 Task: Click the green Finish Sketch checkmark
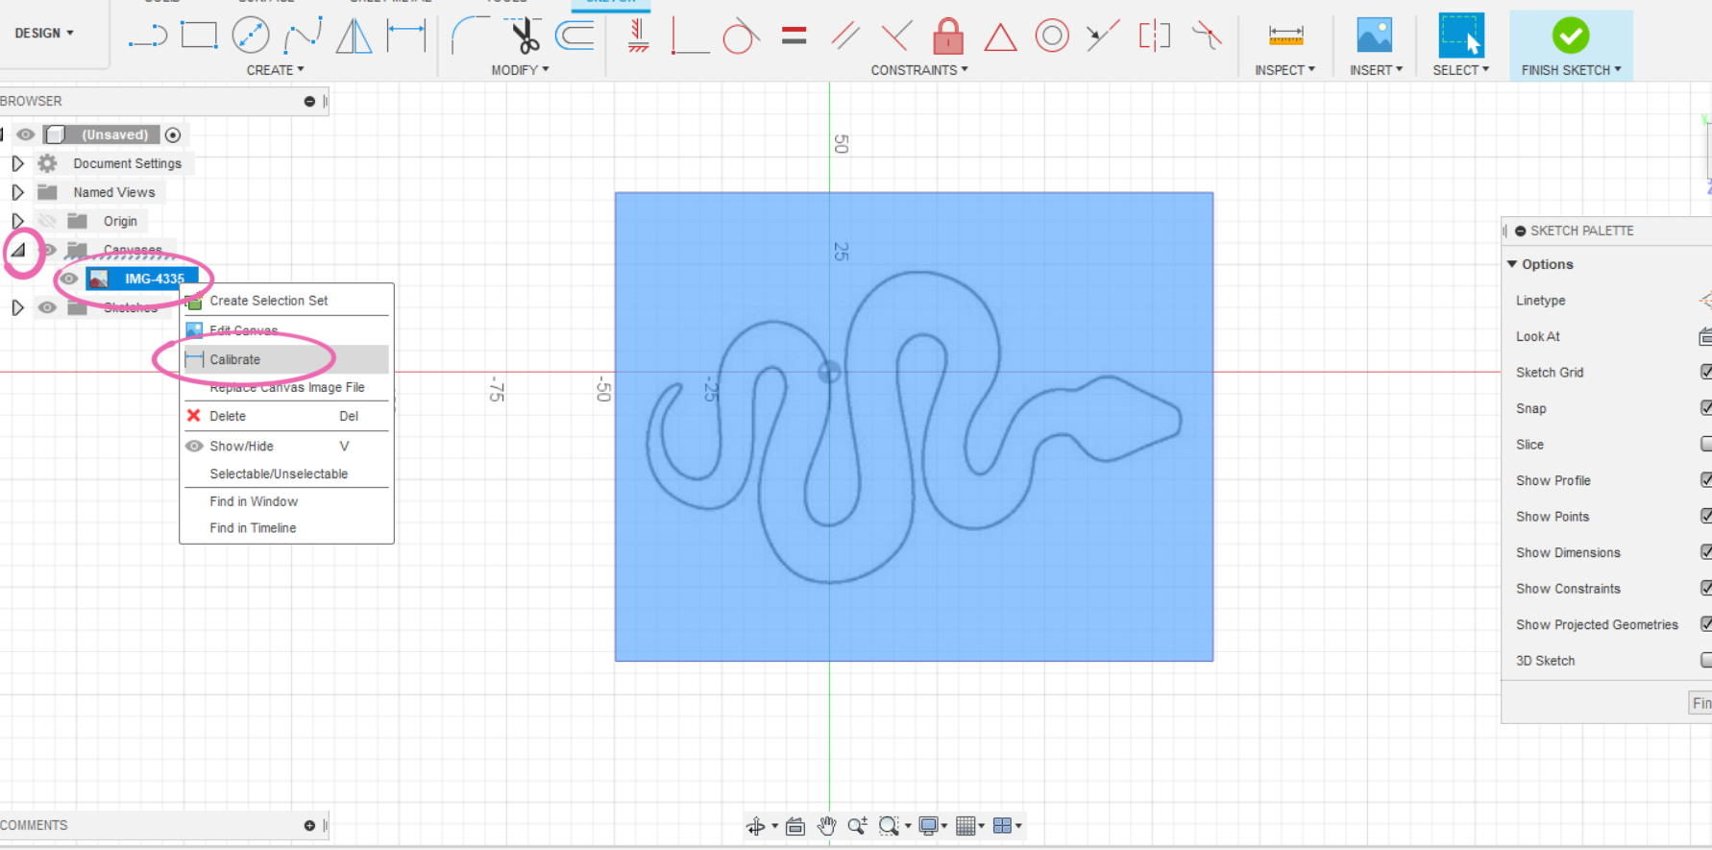click(x=1571, y=36)
